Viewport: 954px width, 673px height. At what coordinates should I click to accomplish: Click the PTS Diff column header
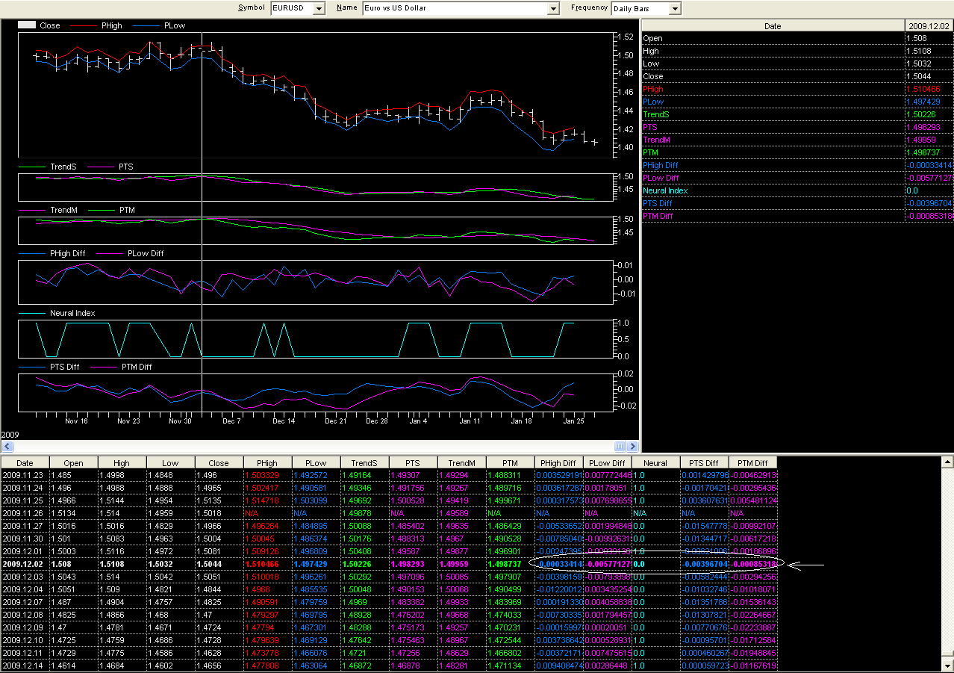tap(704, 463)
